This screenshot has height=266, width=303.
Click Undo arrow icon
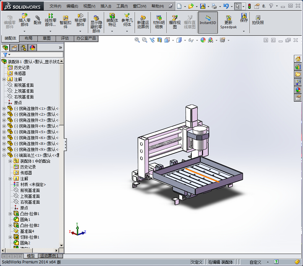(226, 6)
